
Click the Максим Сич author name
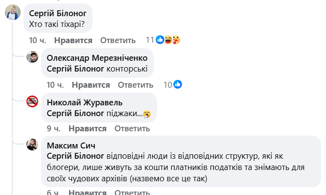71,146
